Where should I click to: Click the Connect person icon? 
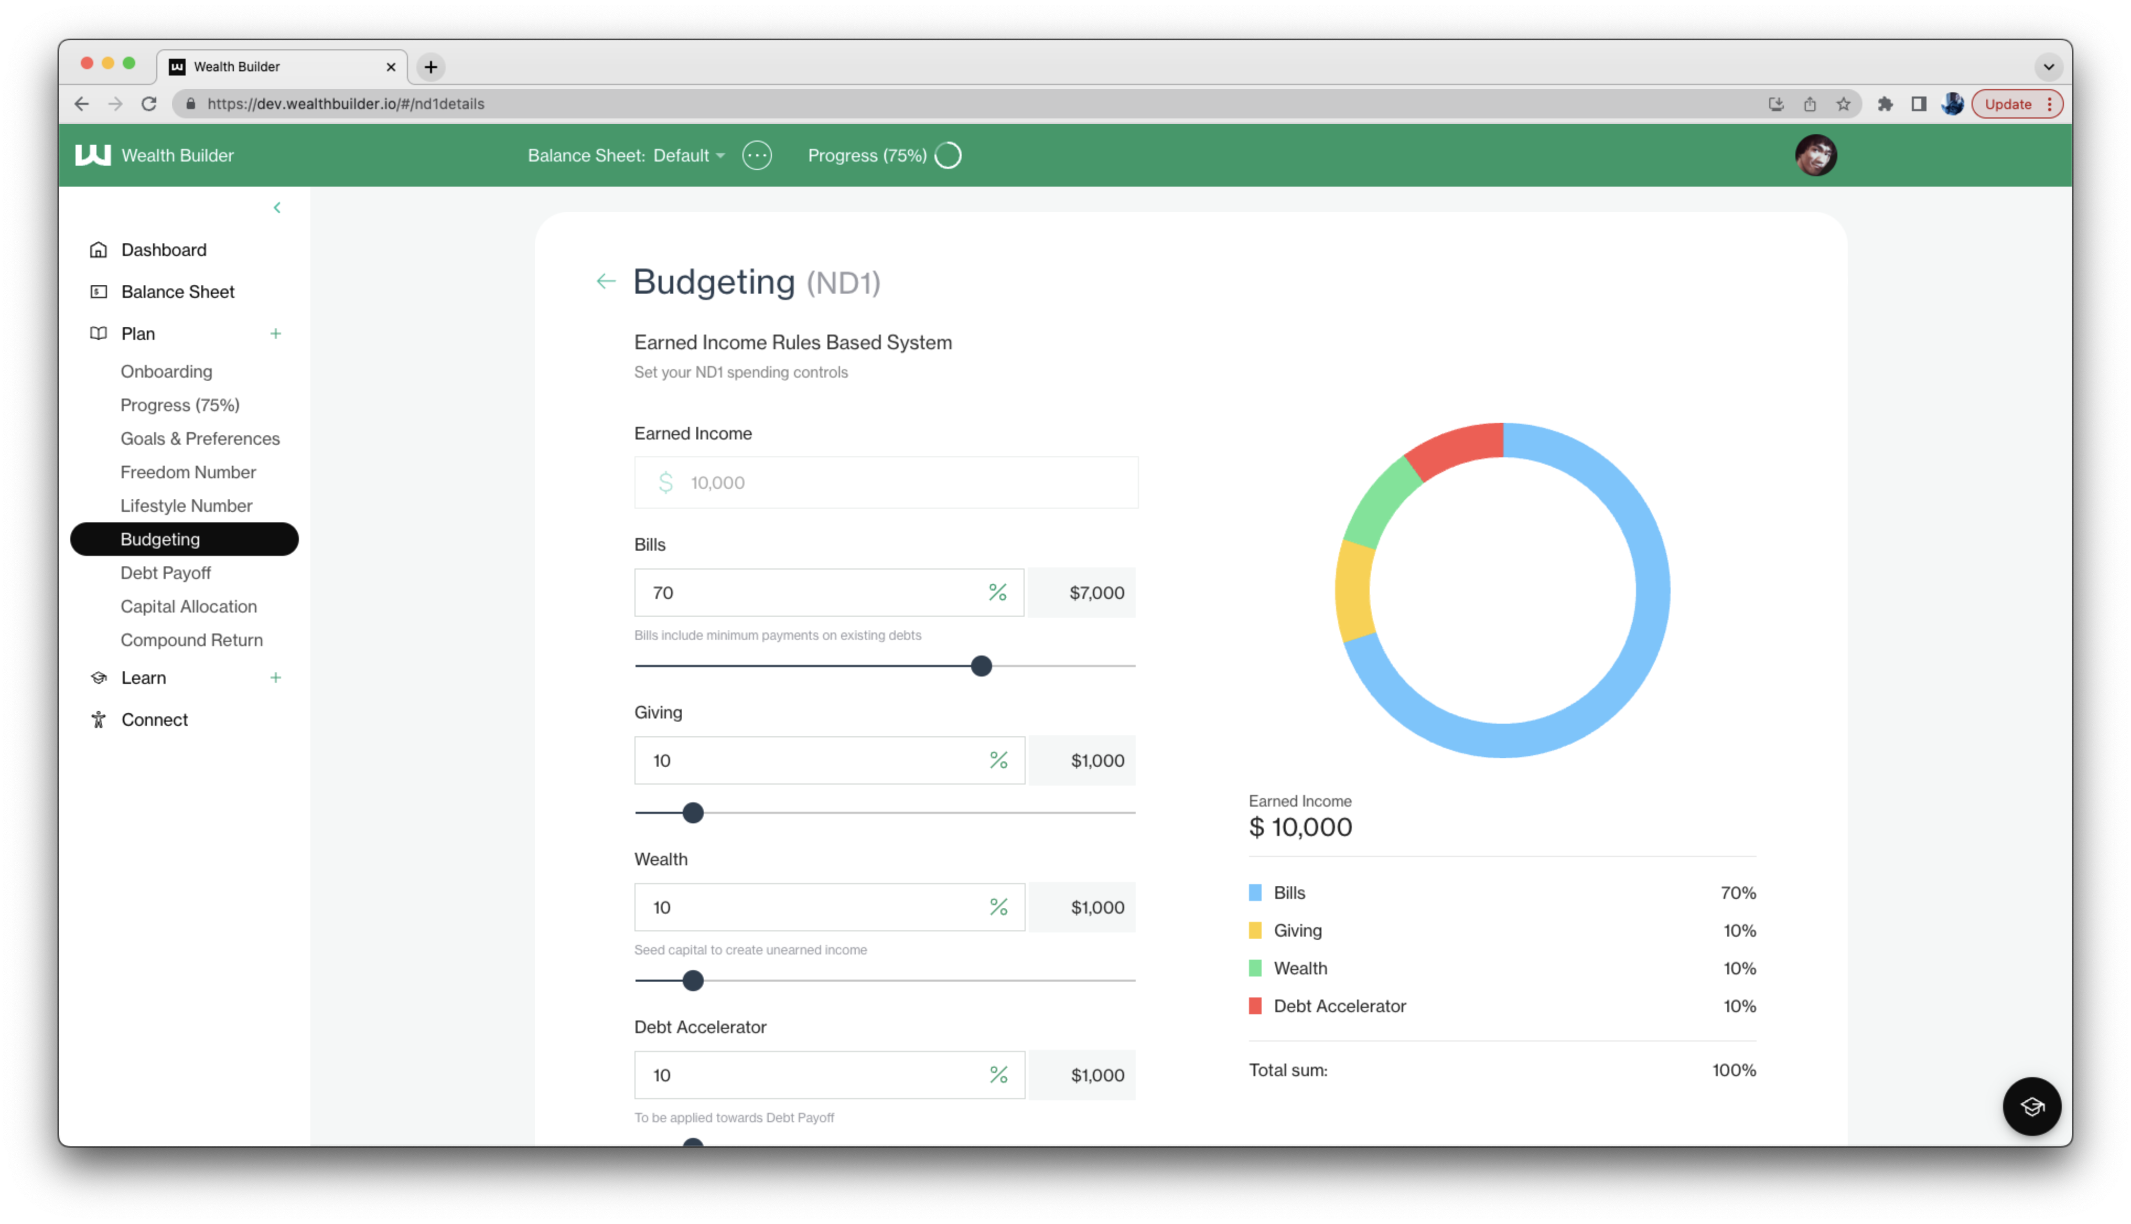click(98, 720)
